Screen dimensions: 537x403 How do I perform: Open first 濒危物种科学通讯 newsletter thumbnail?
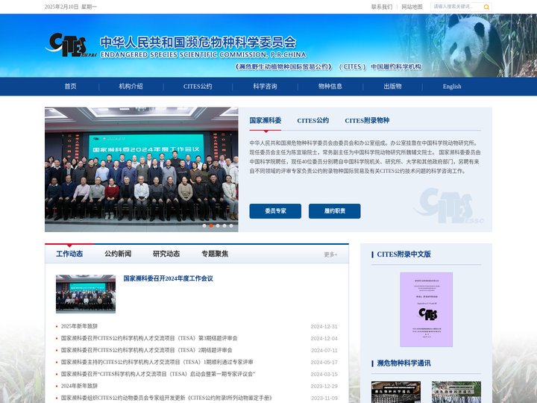[396, 393]
